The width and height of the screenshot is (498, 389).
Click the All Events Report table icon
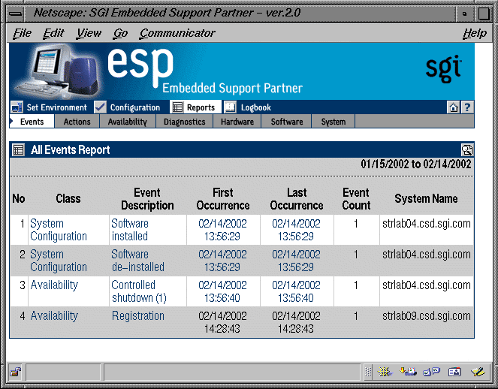point(18,149)
